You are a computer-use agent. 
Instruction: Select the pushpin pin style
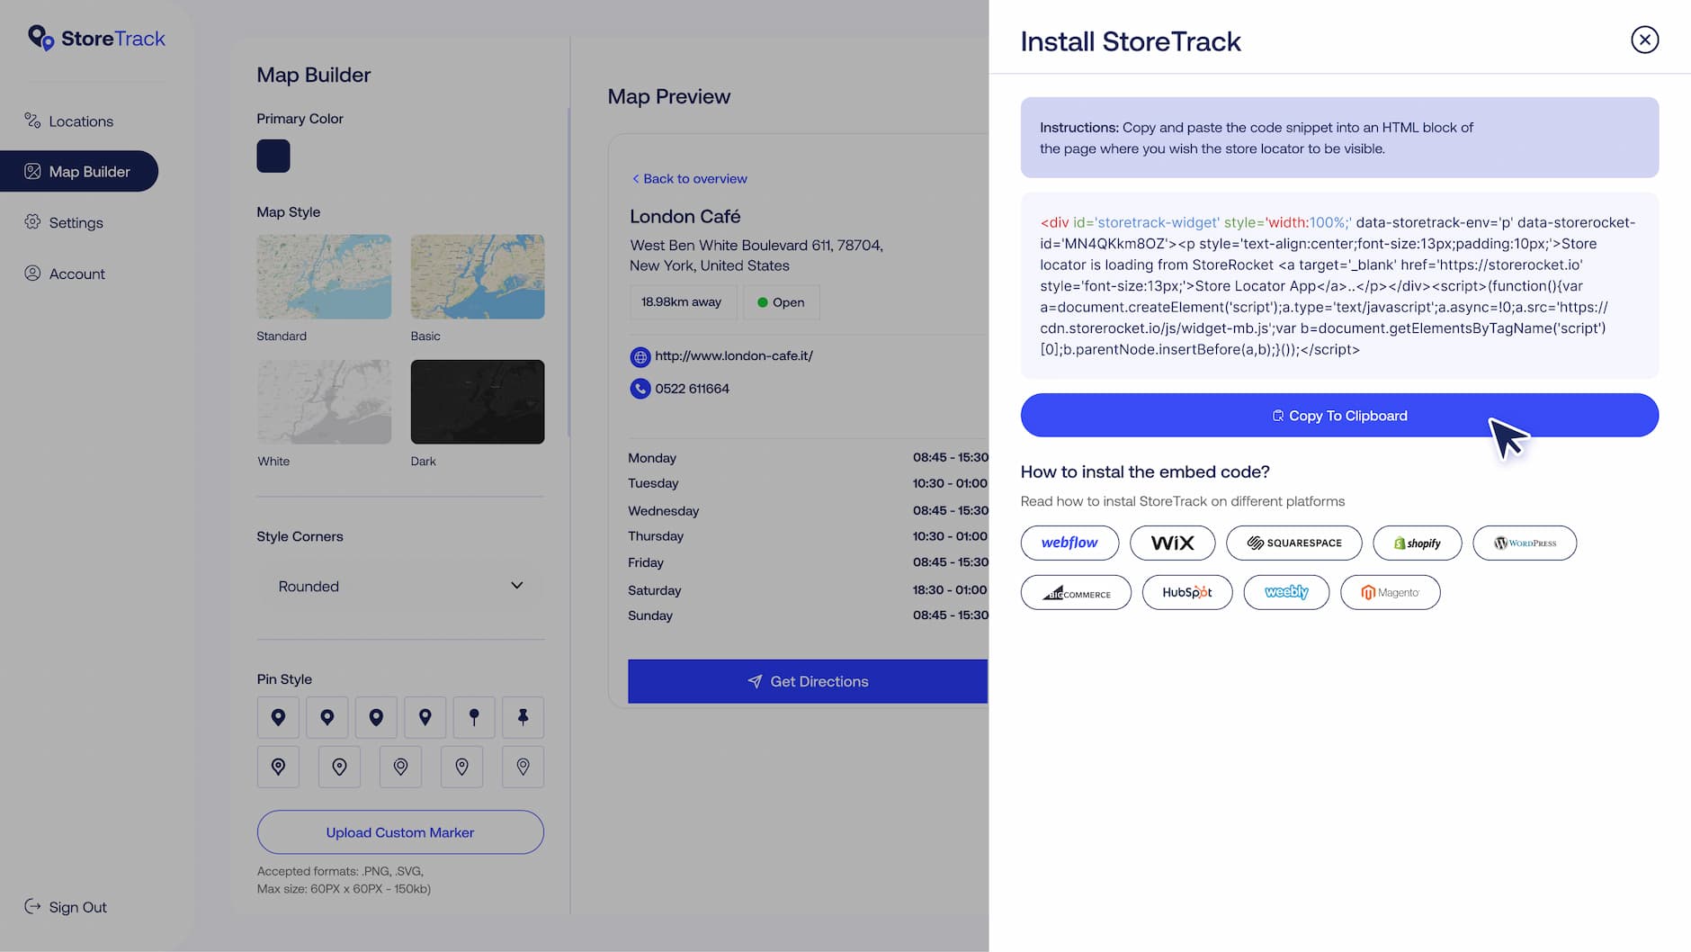(x=523, y=717)
